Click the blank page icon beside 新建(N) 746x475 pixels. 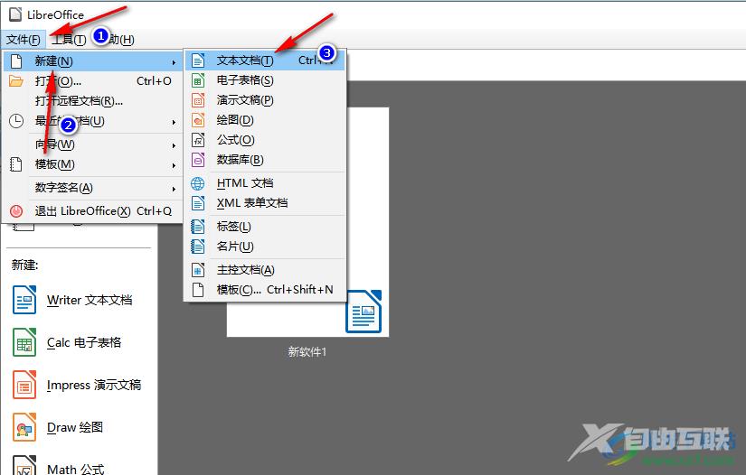(x=16, y=61)
